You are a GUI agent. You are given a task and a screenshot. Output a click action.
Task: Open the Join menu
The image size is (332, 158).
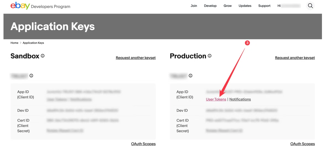tap(194, 6)
